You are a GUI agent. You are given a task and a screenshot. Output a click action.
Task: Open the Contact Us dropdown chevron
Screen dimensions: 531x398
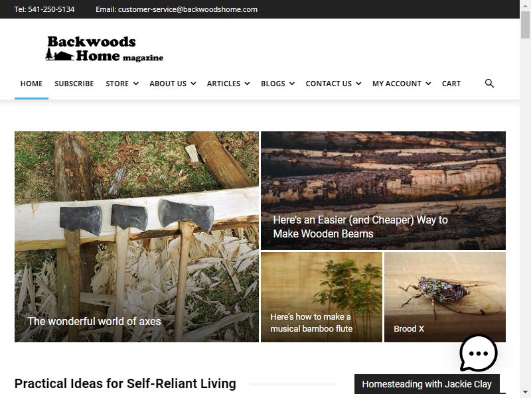pyautogui.click(x=358, y=84)
